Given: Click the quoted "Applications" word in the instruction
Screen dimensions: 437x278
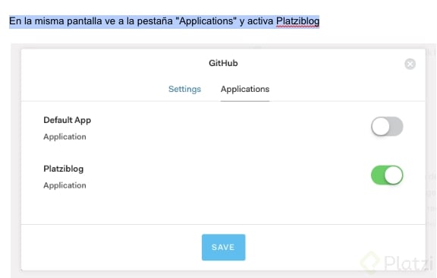Looking at the screenshot, I should click(x=206, y=21).
